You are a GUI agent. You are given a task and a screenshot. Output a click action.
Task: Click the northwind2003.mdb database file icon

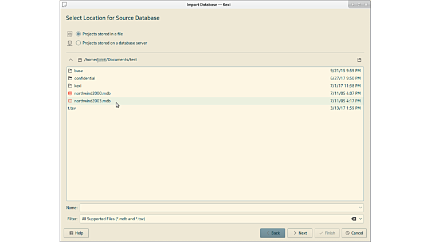[x=70, y=101]
